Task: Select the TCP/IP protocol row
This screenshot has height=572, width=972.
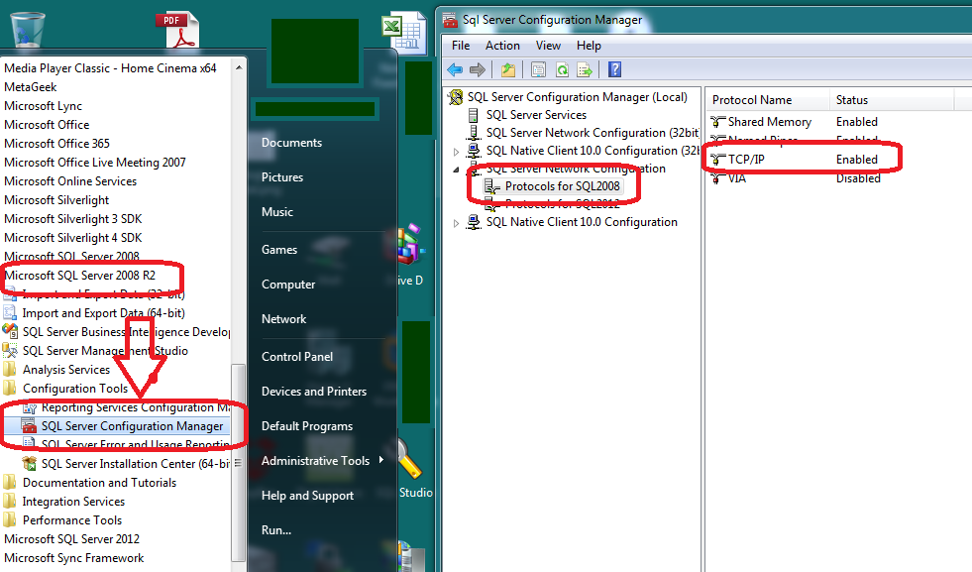Action: tap(746, 160)
